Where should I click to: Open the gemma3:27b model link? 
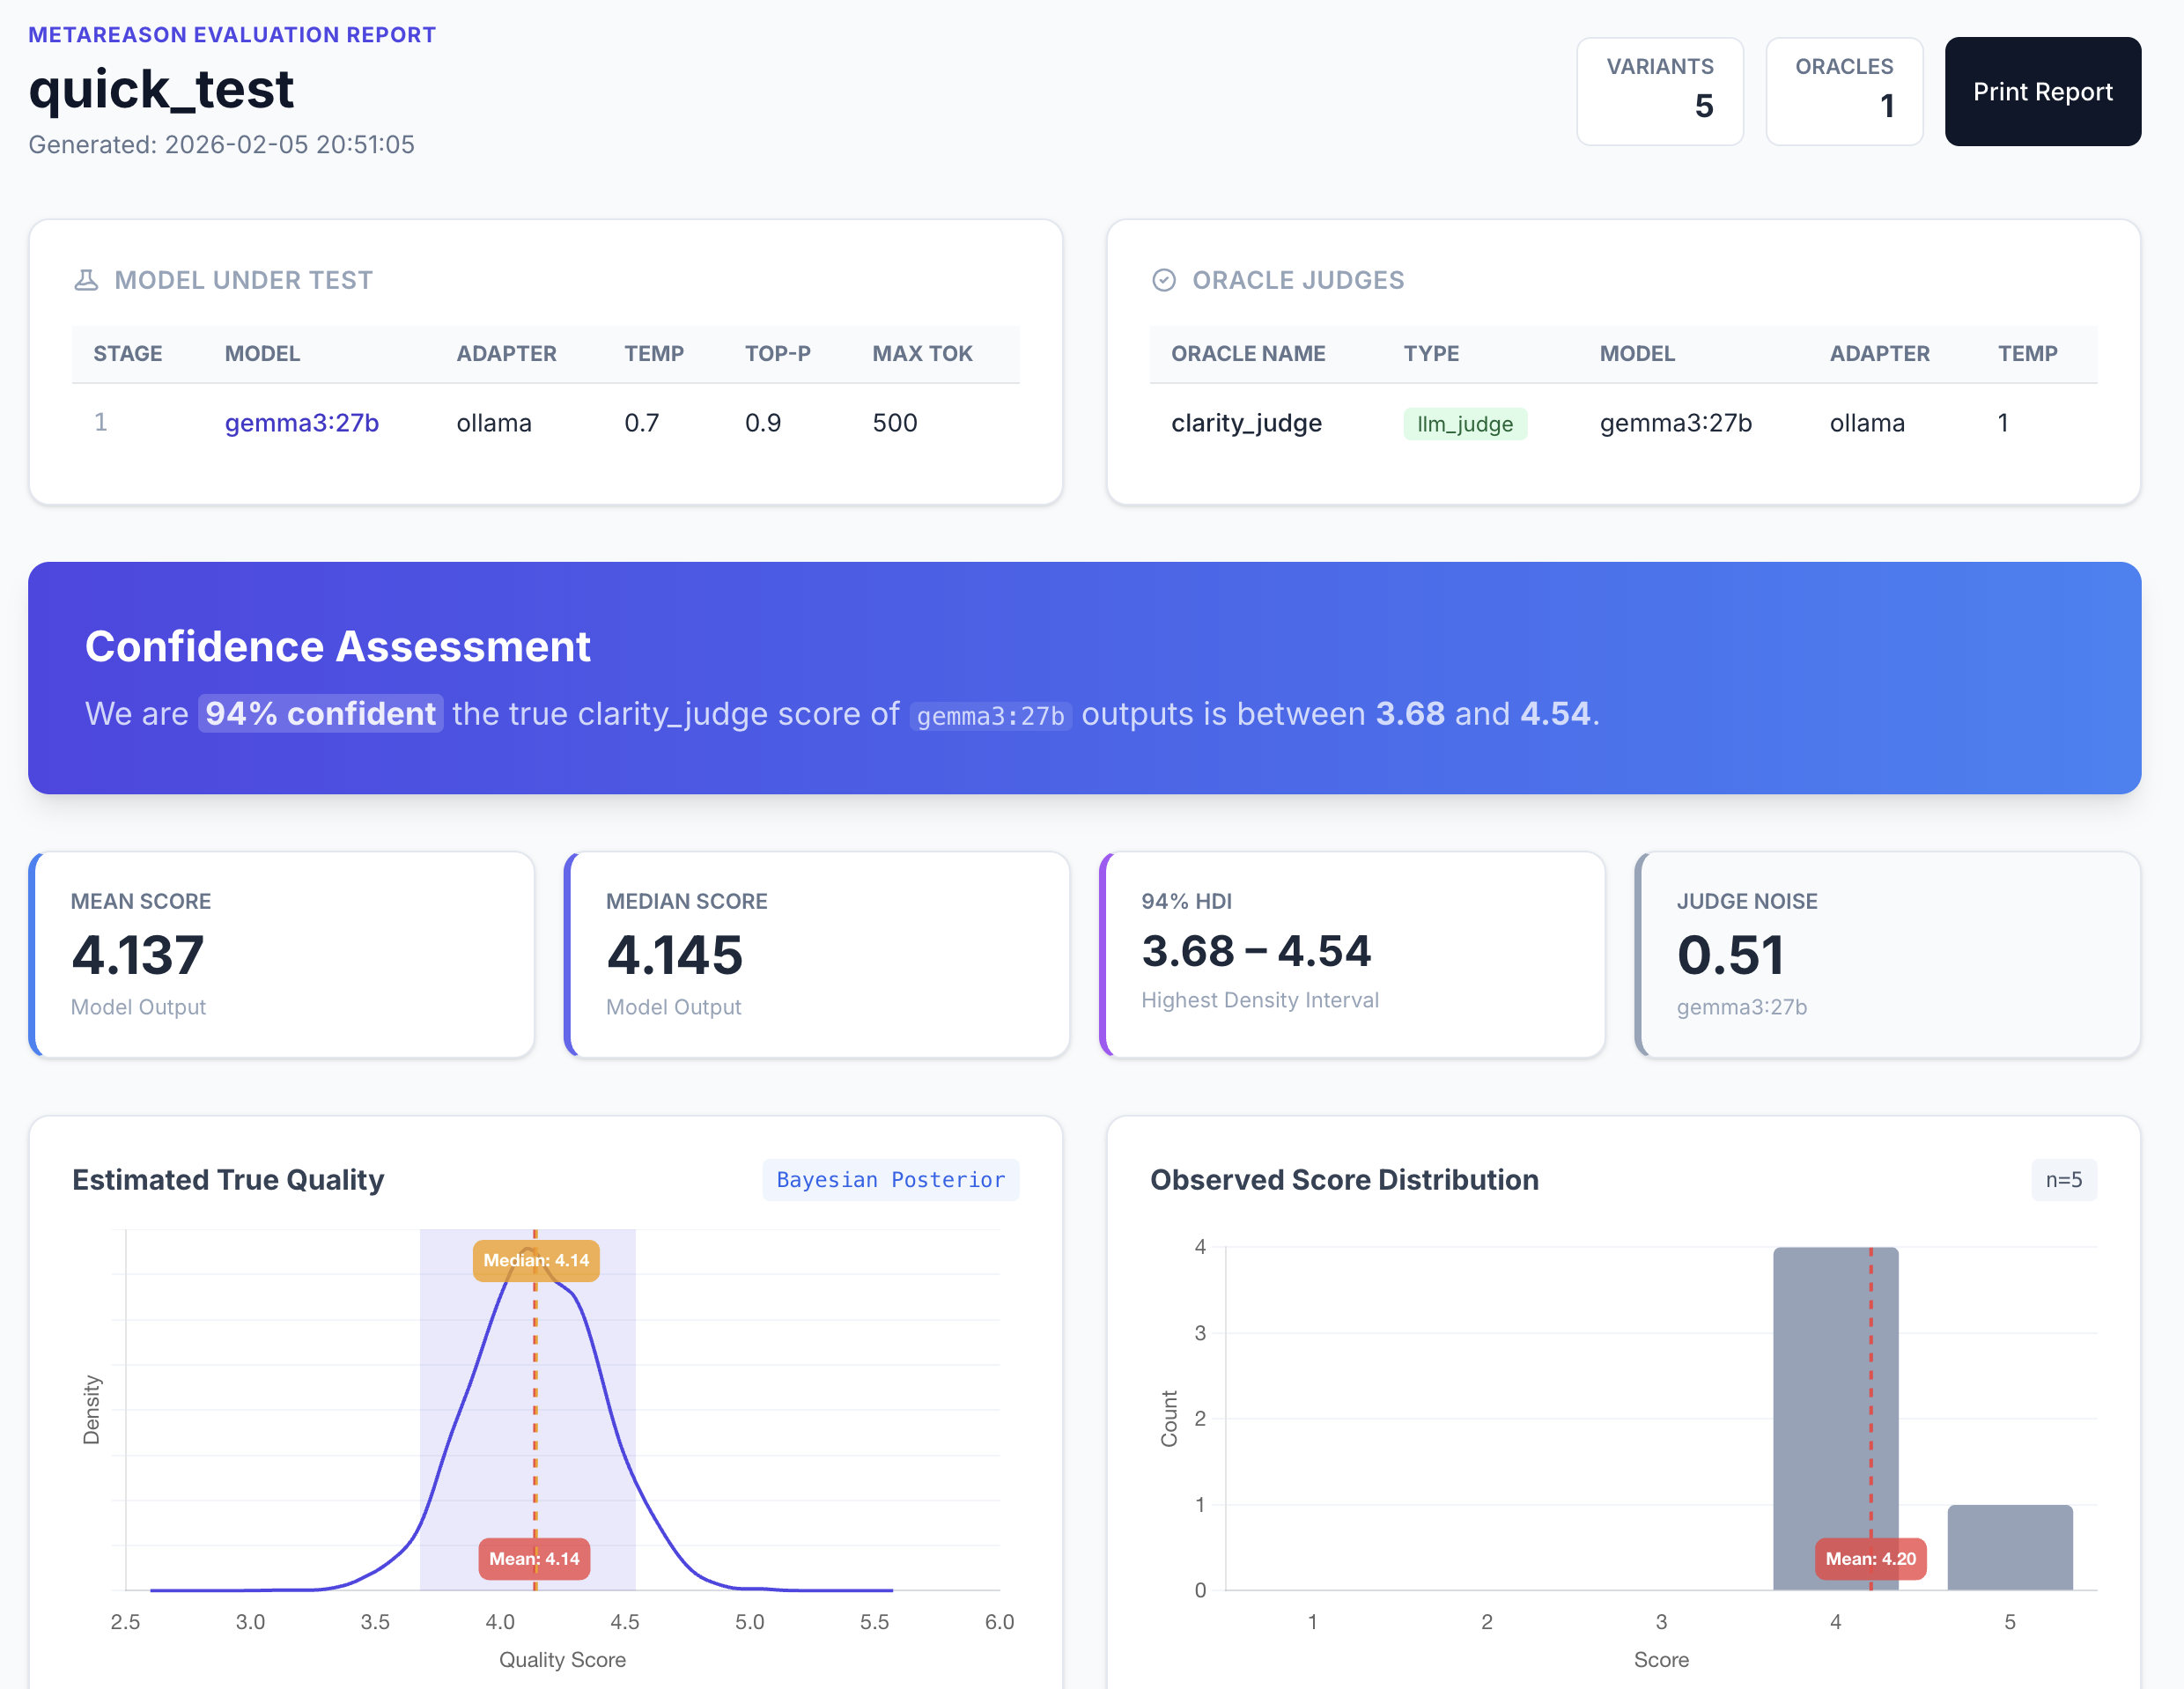(302, 422)
